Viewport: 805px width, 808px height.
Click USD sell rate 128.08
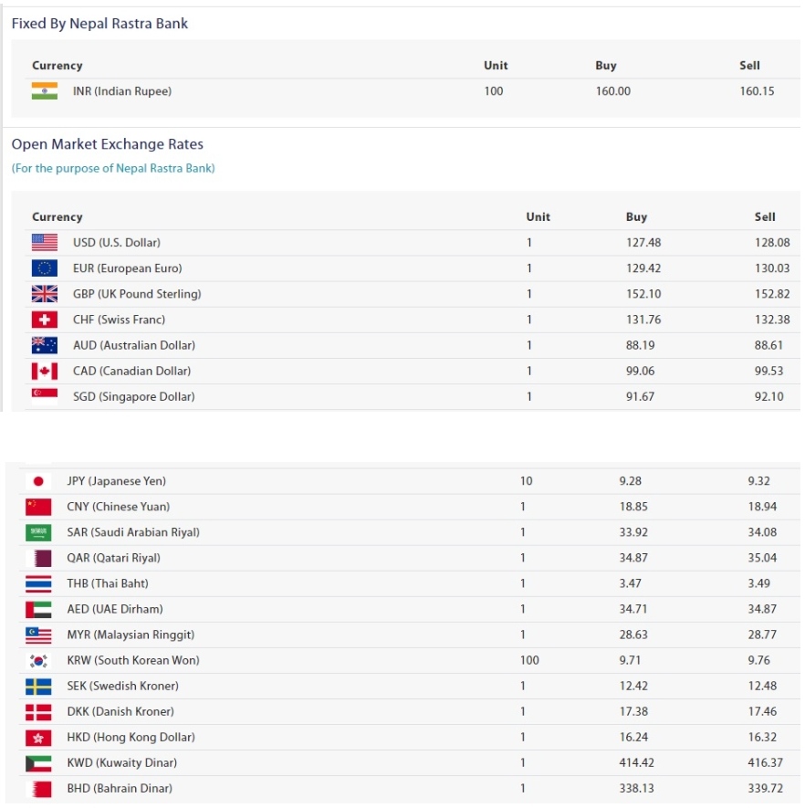[772, 242]
